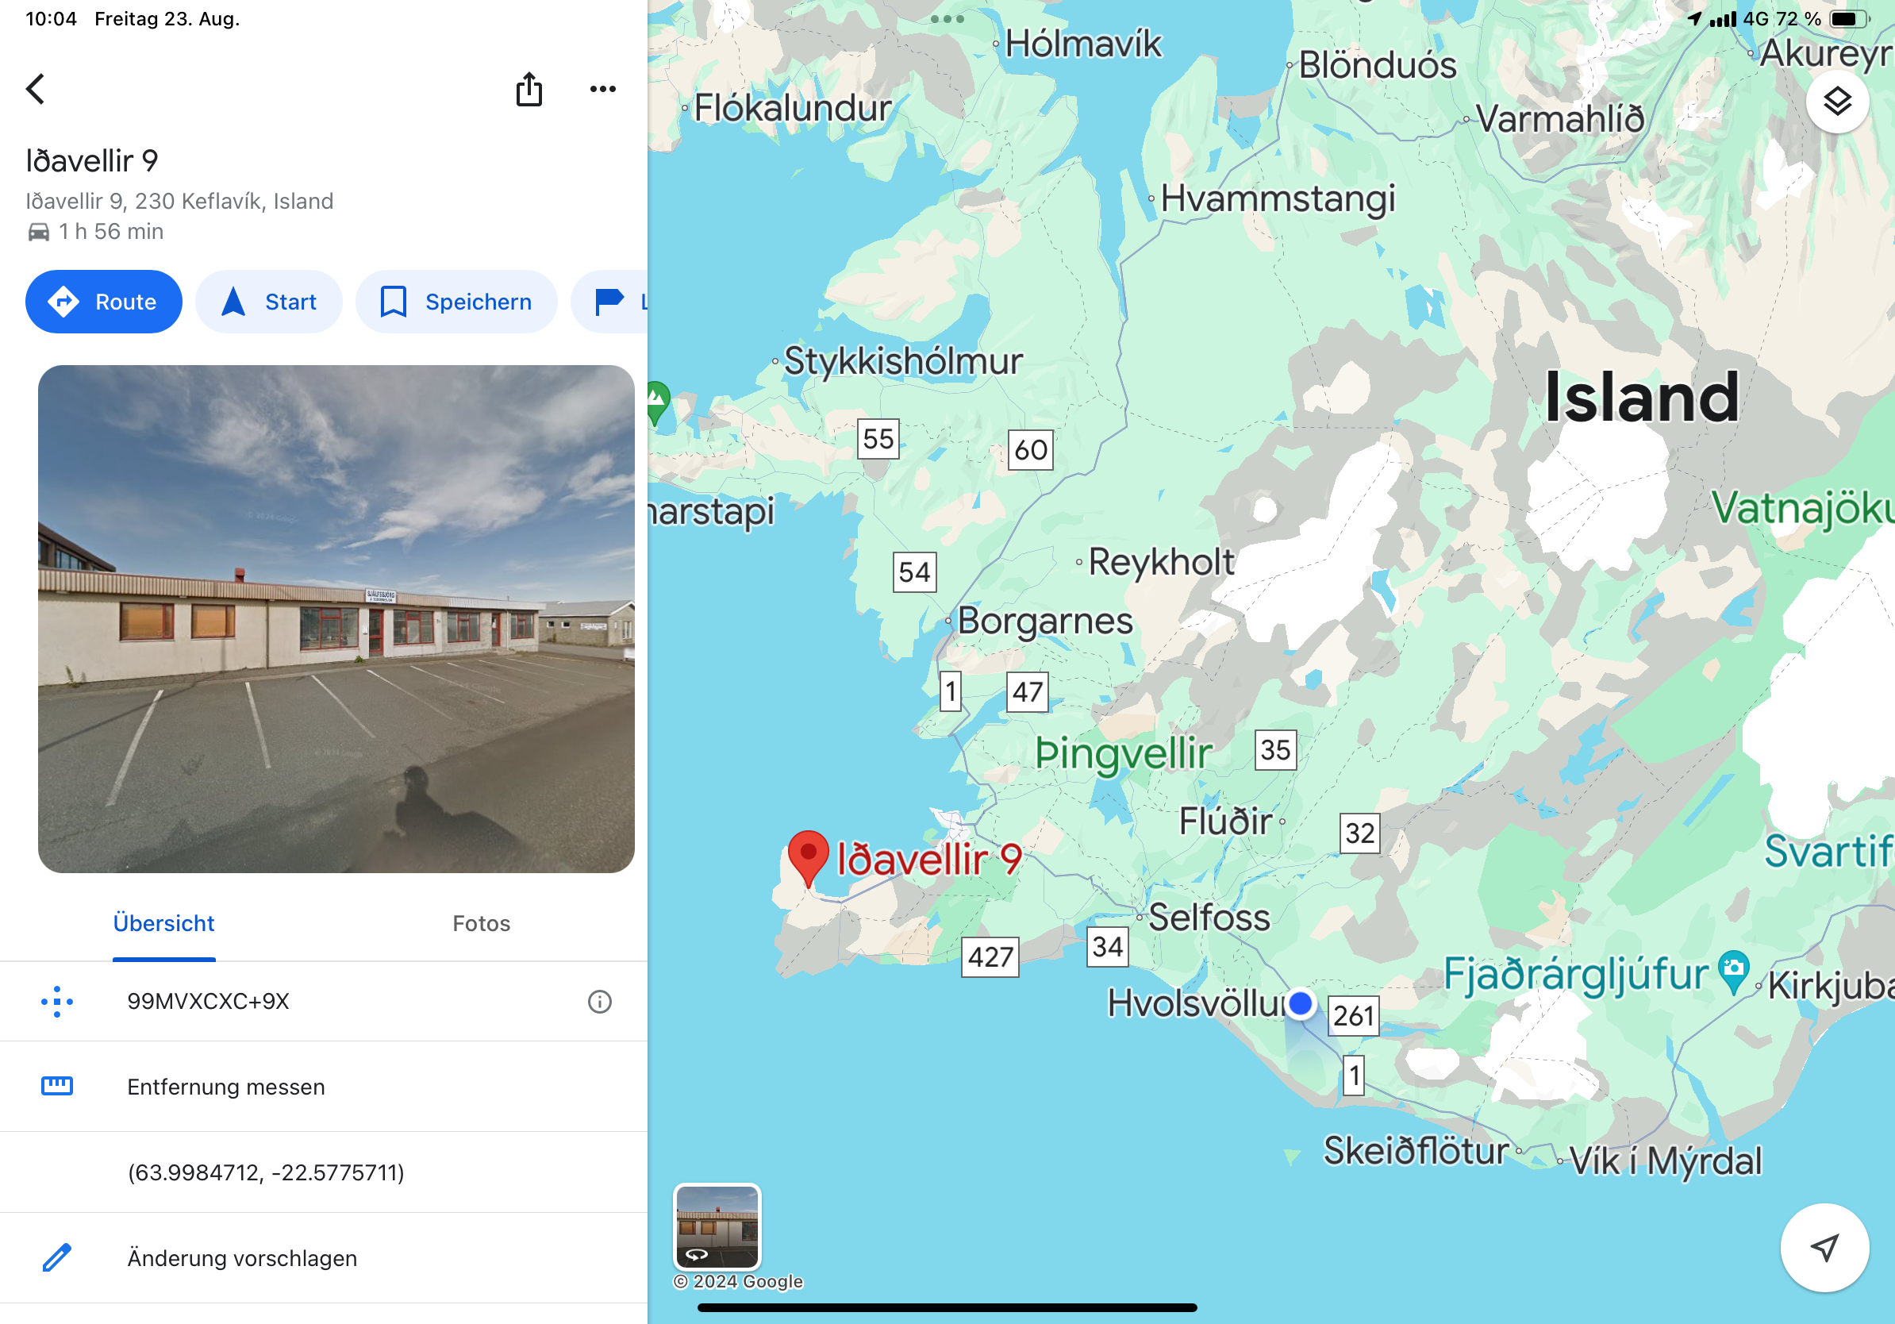Select the red Iðavellir 9 map pin
1895x1324 pixels.
point(808,858)
